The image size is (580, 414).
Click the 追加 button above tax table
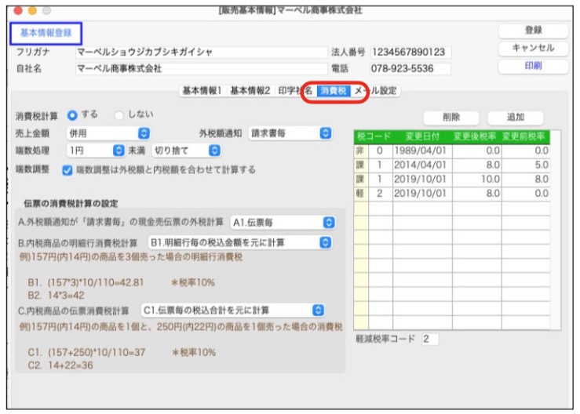(x=515, y=117)
